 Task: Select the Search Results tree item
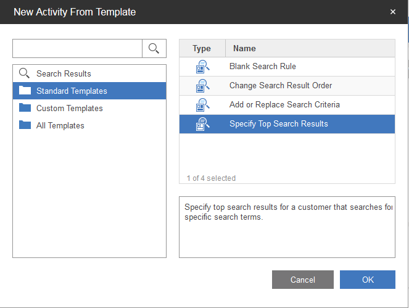pos(64,73)
